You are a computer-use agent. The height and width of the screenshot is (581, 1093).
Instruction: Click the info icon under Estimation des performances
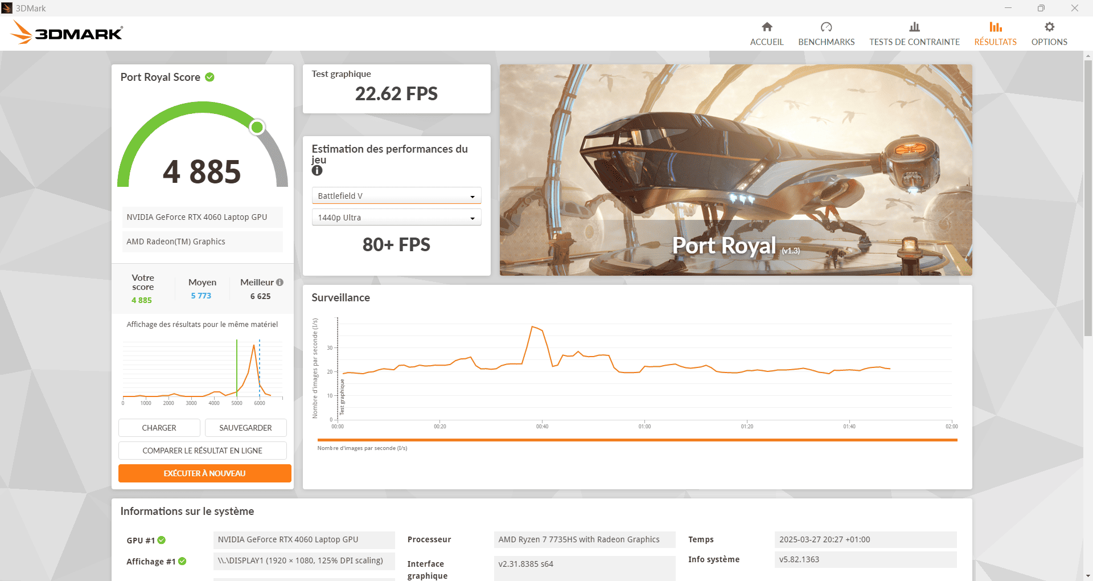point(317,170)
